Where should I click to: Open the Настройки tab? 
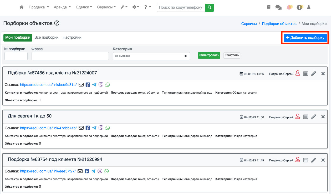pyautogui.click(x=72, y=38)
